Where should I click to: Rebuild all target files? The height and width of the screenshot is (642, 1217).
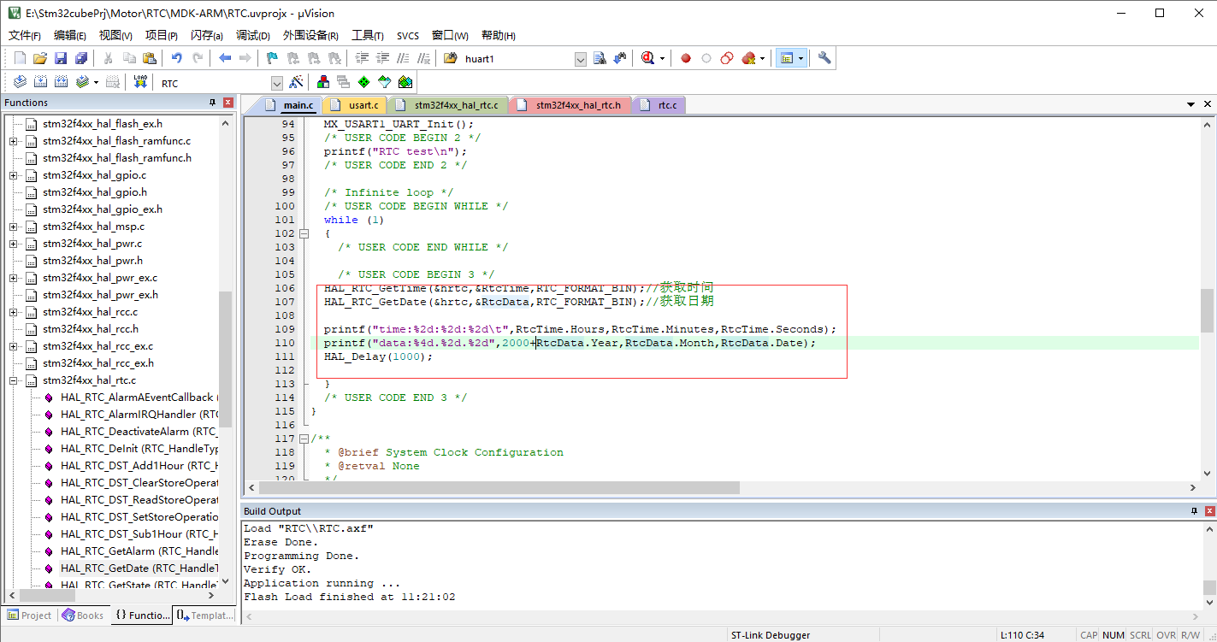tap(60, 81)
